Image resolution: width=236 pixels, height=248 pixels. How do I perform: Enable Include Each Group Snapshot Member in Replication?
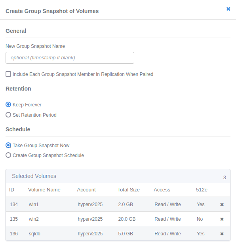tap(8, 74)
